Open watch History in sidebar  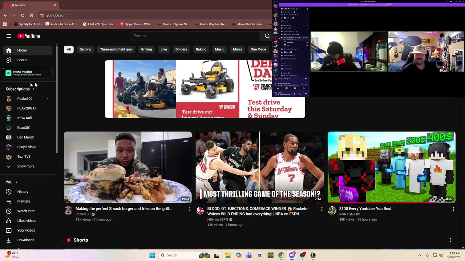point(28,192)
